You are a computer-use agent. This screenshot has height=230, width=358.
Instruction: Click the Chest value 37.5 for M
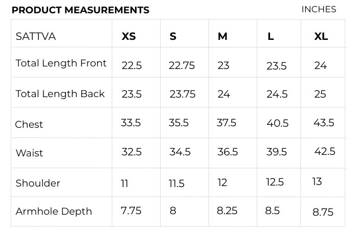click(x=227, y=123)
